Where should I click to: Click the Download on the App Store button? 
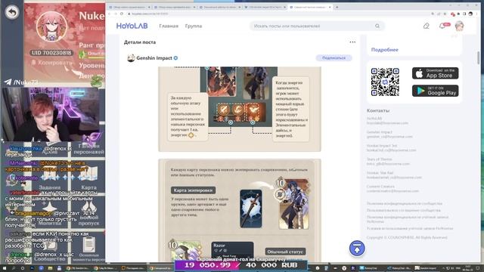[x=436, y=73]
